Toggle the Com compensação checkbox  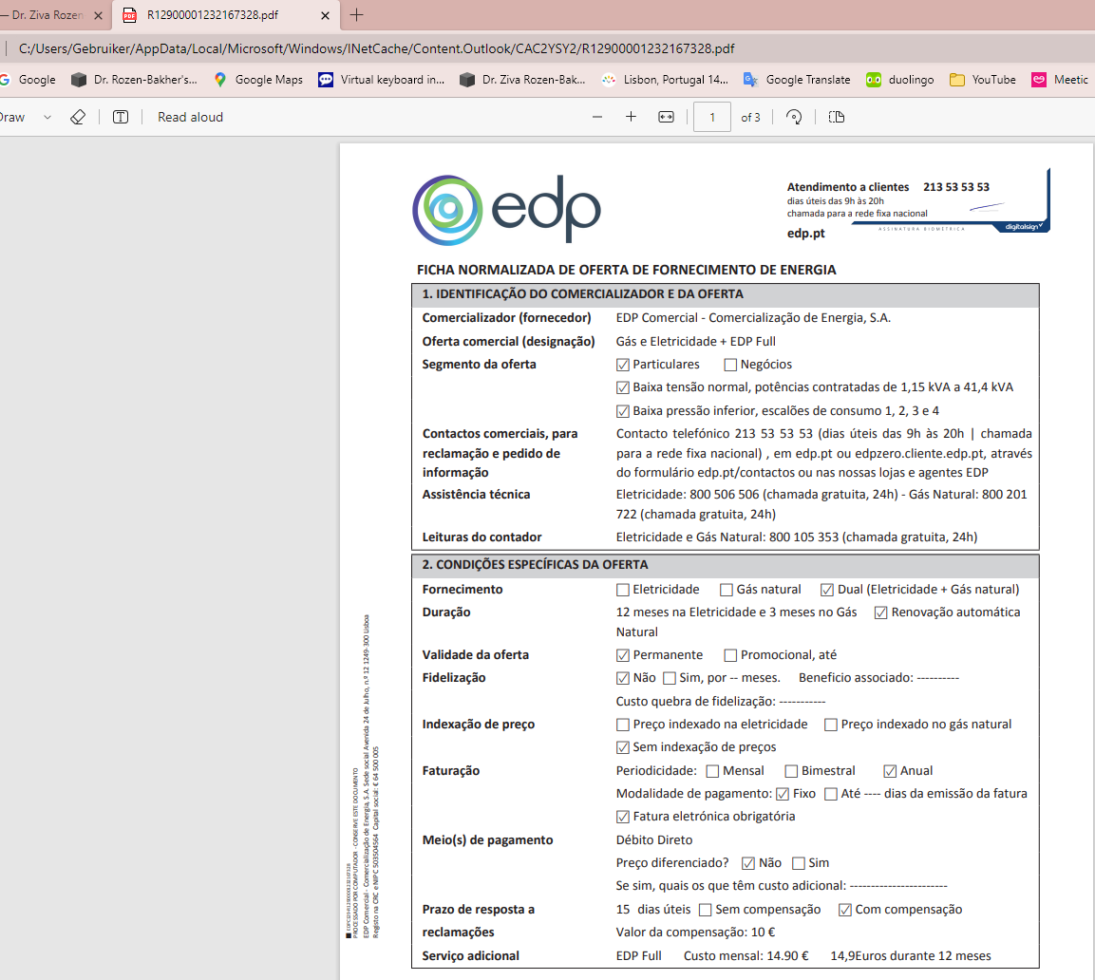click(x=845, y=910)
